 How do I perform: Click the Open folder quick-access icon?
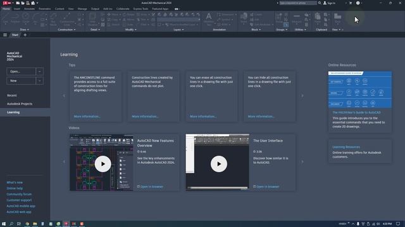click(x=23, y=3)
